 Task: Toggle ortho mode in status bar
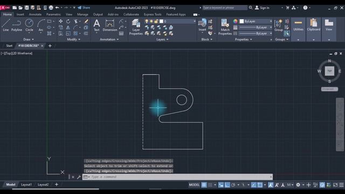[x=227, y=185]
